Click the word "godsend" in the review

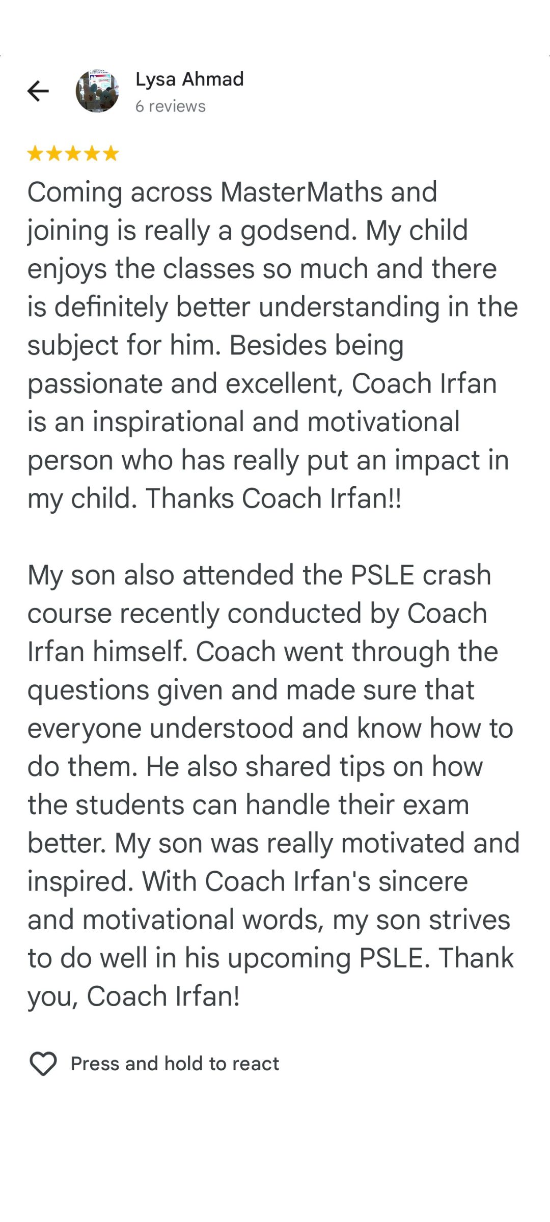pyautogui.click(x=298, y=231)
